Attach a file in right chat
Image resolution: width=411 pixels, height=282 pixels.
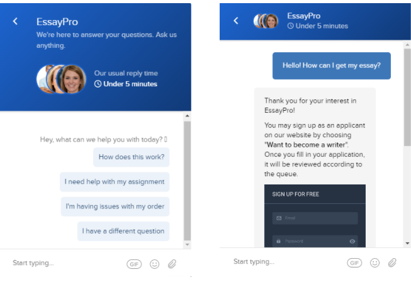(392, 262)
